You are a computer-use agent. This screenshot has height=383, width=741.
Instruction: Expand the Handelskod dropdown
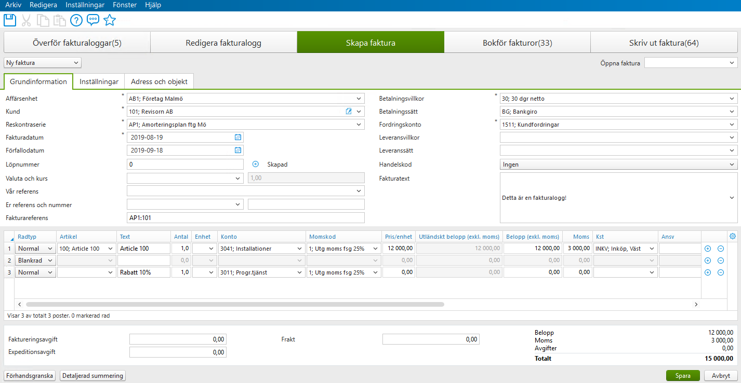coord(731,164)
